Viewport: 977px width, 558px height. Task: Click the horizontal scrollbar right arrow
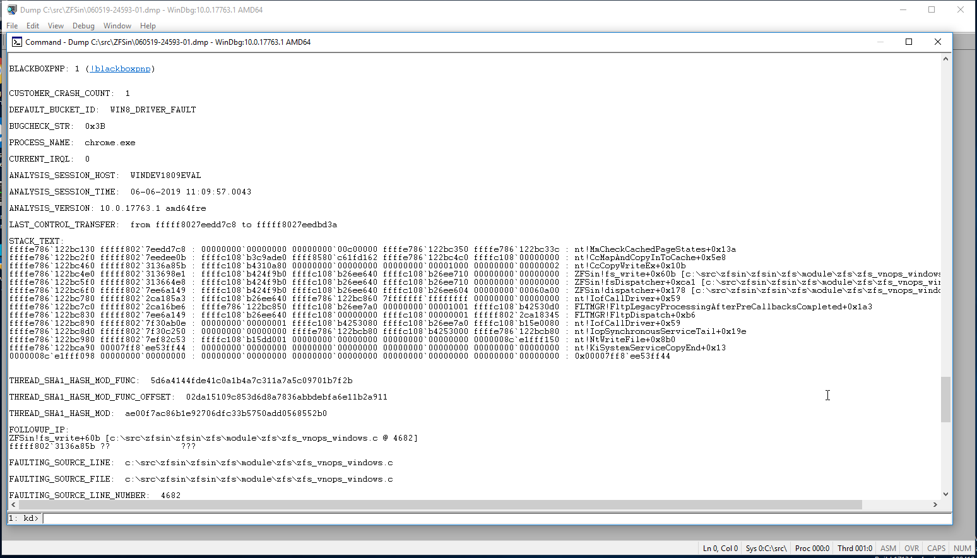click(935, 504)
